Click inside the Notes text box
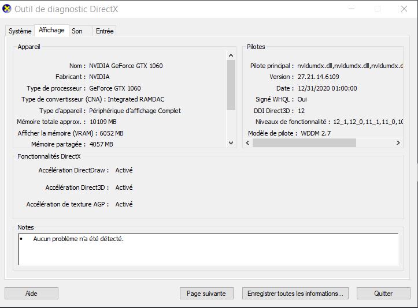The width and height of the screenshot is (418, 308). (208, 249)
